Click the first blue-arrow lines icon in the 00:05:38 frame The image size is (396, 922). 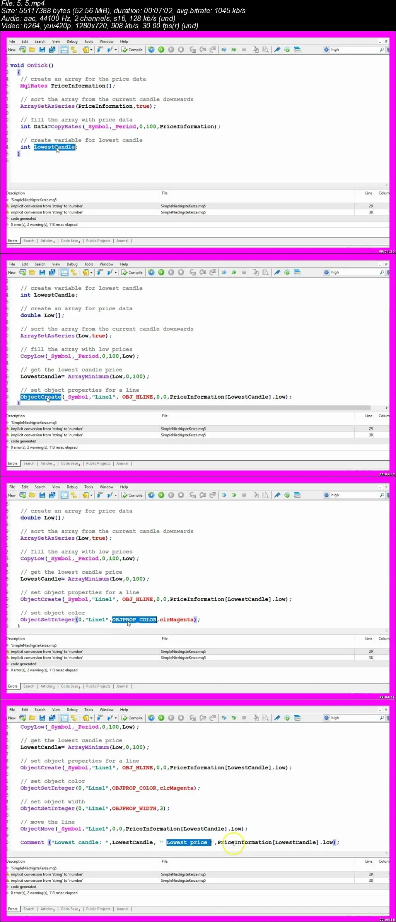coord(224,718)
